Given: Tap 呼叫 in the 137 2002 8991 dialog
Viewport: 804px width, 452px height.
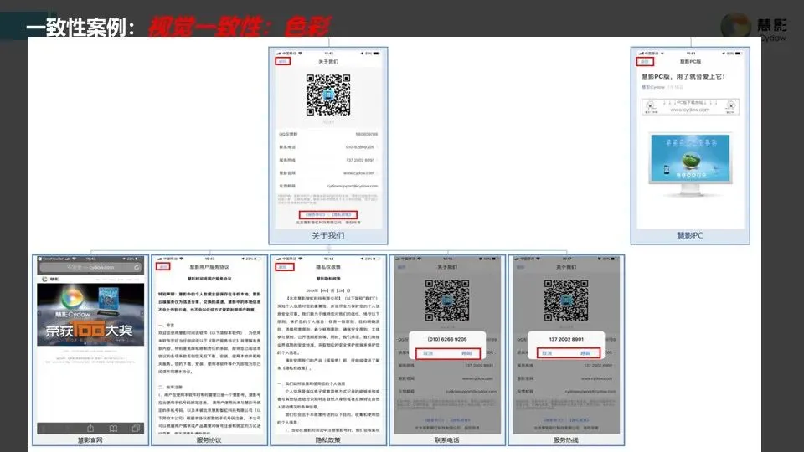Looking at the screenshot, I should click(585, 353).
